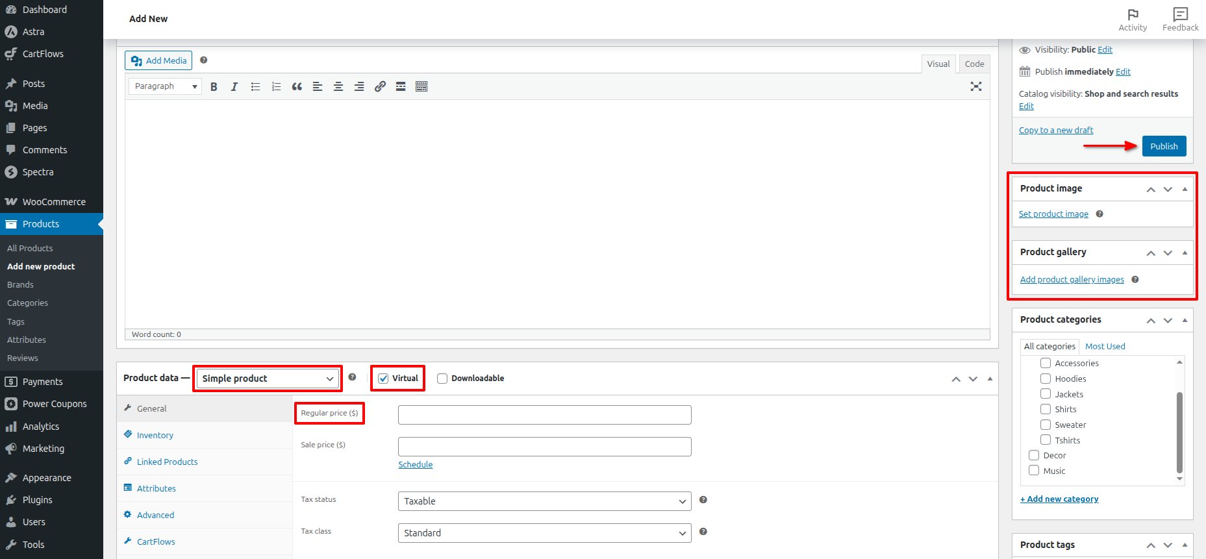Viewport: 1206px width, 559px height.
Task: Insert a numbered list
Action: pos(276,86)
